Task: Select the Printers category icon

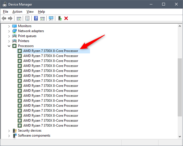Action: [x=14, y=41]
